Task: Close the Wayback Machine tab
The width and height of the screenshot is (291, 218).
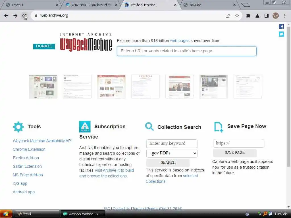Action: (175, 5)
